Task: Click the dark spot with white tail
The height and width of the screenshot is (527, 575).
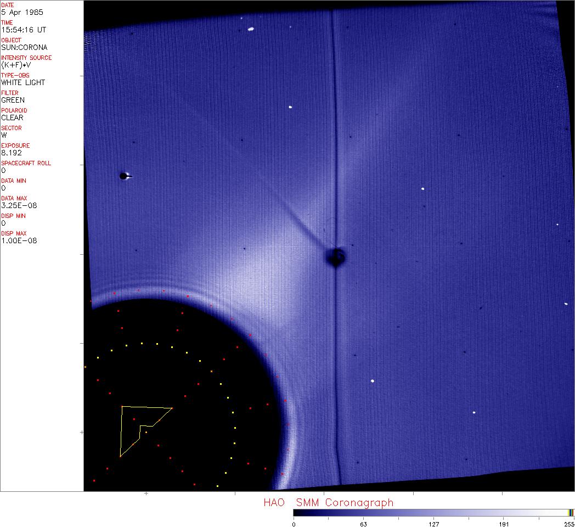Action: pyautogui.click(x=125, y=176)
